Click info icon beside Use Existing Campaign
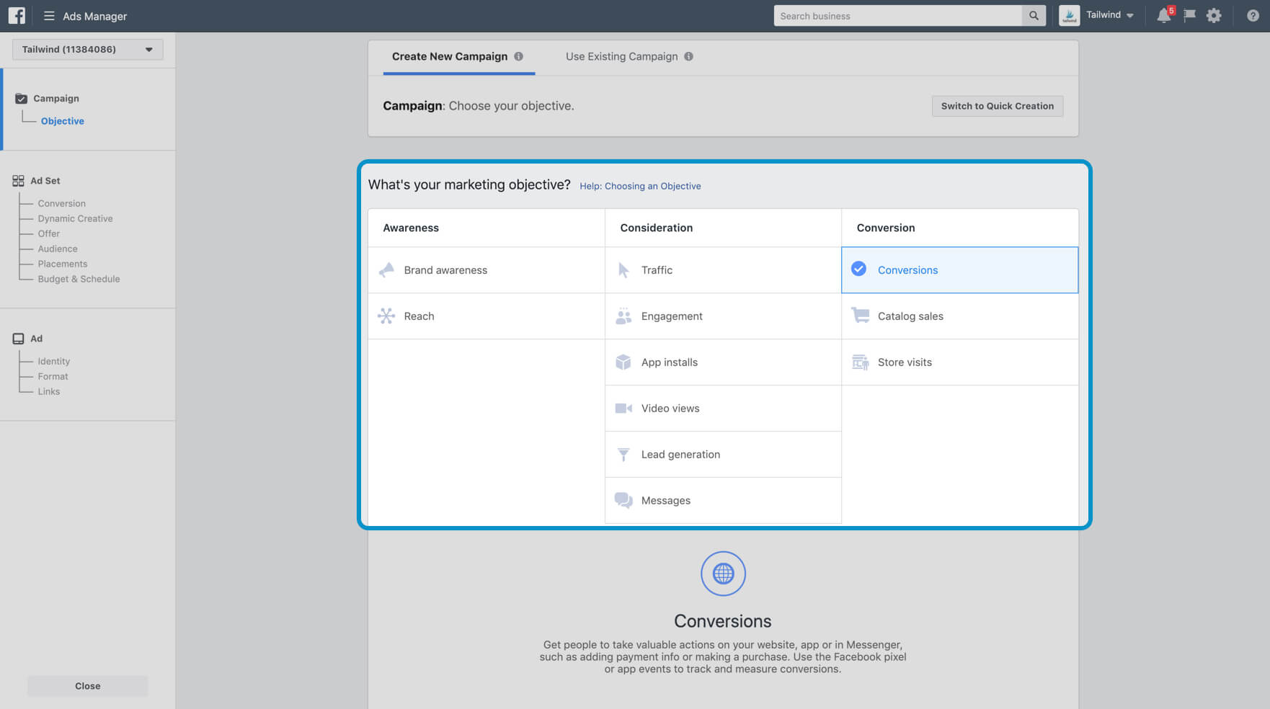 pyautogui.click(x=688, y=56)
